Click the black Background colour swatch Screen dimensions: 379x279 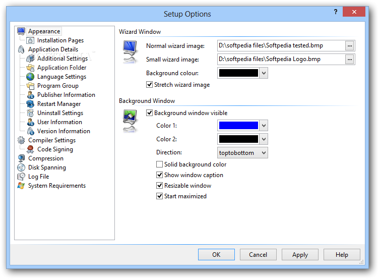tap(238, 73)
